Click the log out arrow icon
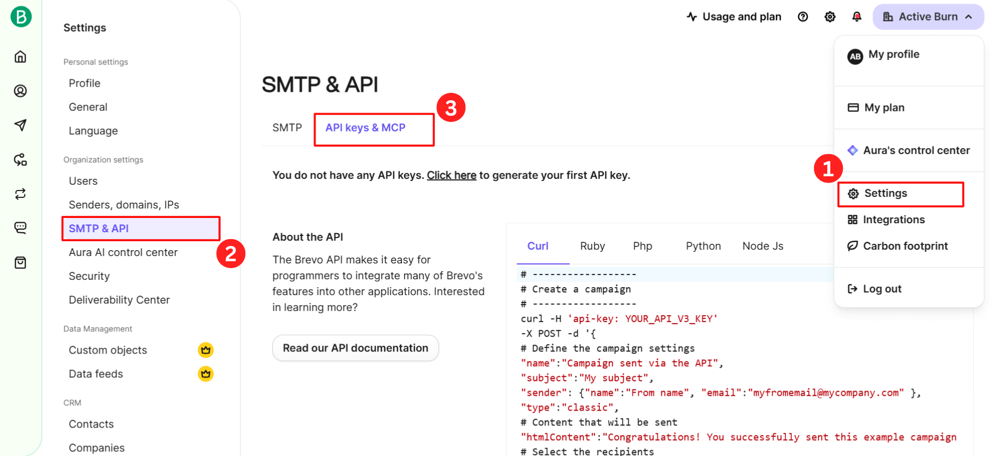Viewport: 1005px width, 456px height. pyautogui.click(x=853, y=289)
